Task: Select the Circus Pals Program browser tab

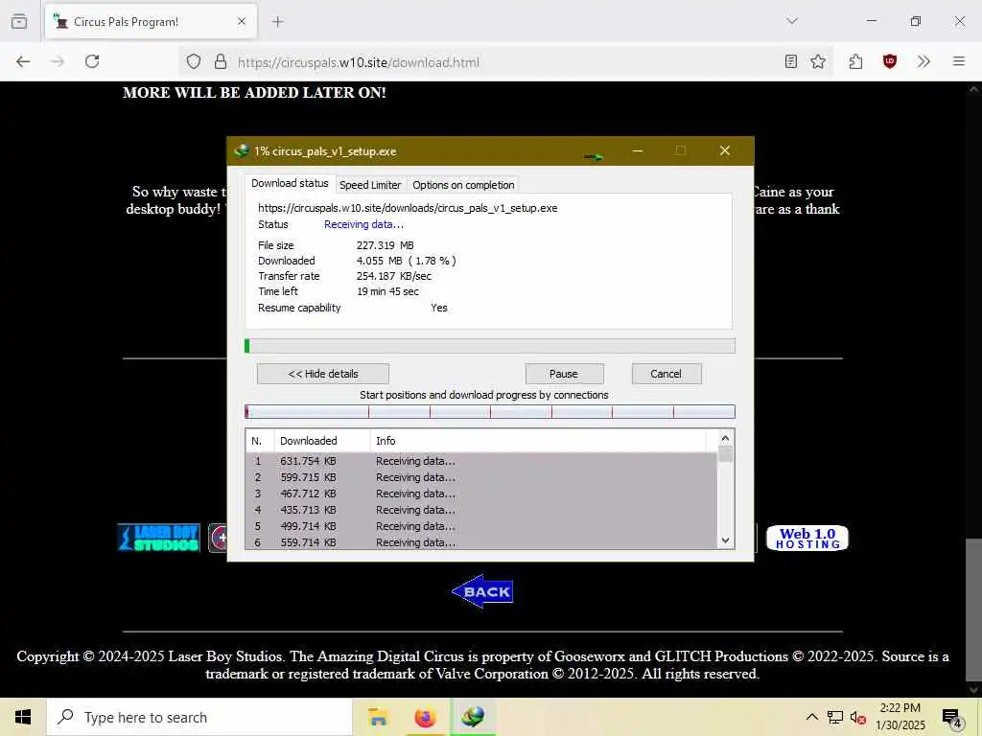Action: click(x=151, y=21)
